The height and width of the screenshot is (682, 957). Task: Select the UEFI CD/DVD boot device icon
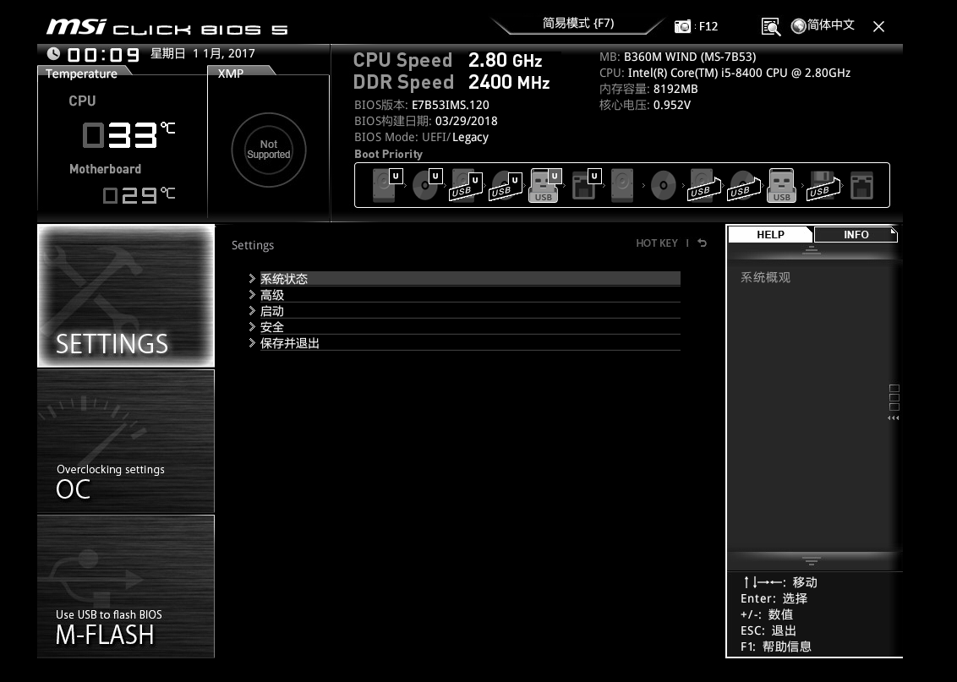point(427,185)
